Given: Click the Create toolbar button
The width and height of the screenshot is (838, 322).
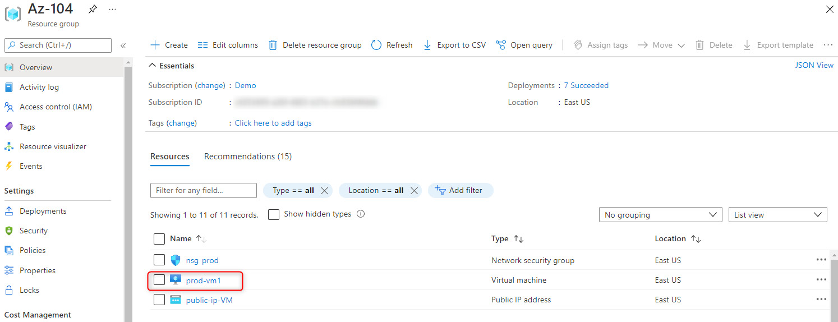Looking at the screenshot, I should click(x=169, y=45).
